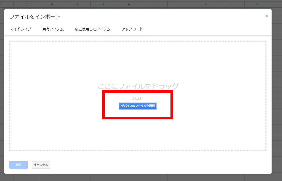282x181 pixels.
Task: Select column E header in spreadsheet
Action: pos(52,5)
